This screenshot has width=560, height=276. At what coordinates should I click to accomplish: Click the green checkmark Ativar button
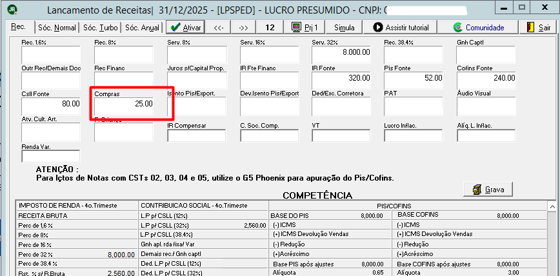pyautogui.click(x=186, y=28)
